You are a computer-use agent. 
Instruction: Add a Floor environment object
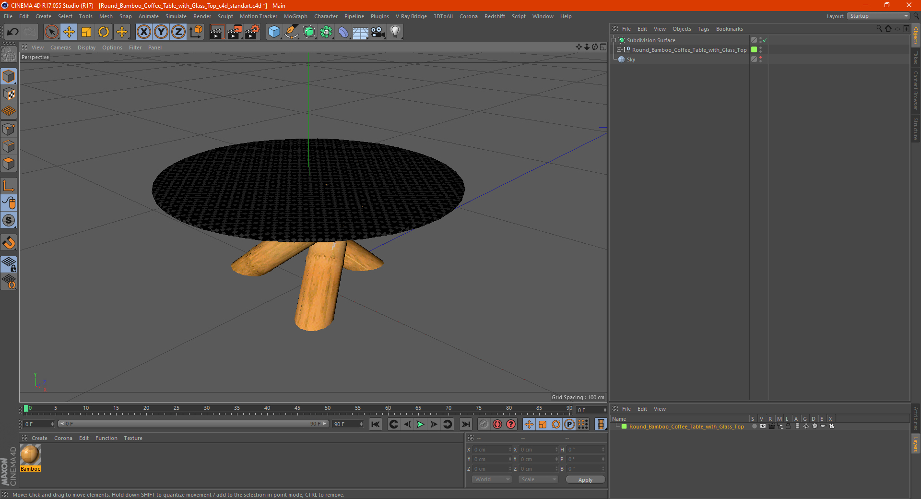point(361,32)
